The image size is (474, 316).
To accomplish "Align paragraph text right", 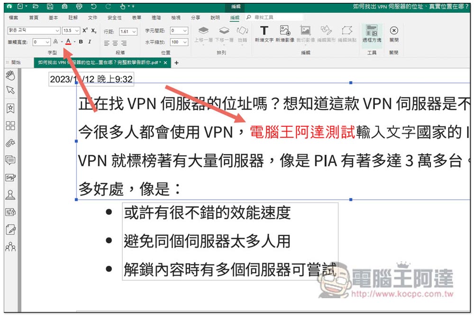I will click(x=124, y=43).
